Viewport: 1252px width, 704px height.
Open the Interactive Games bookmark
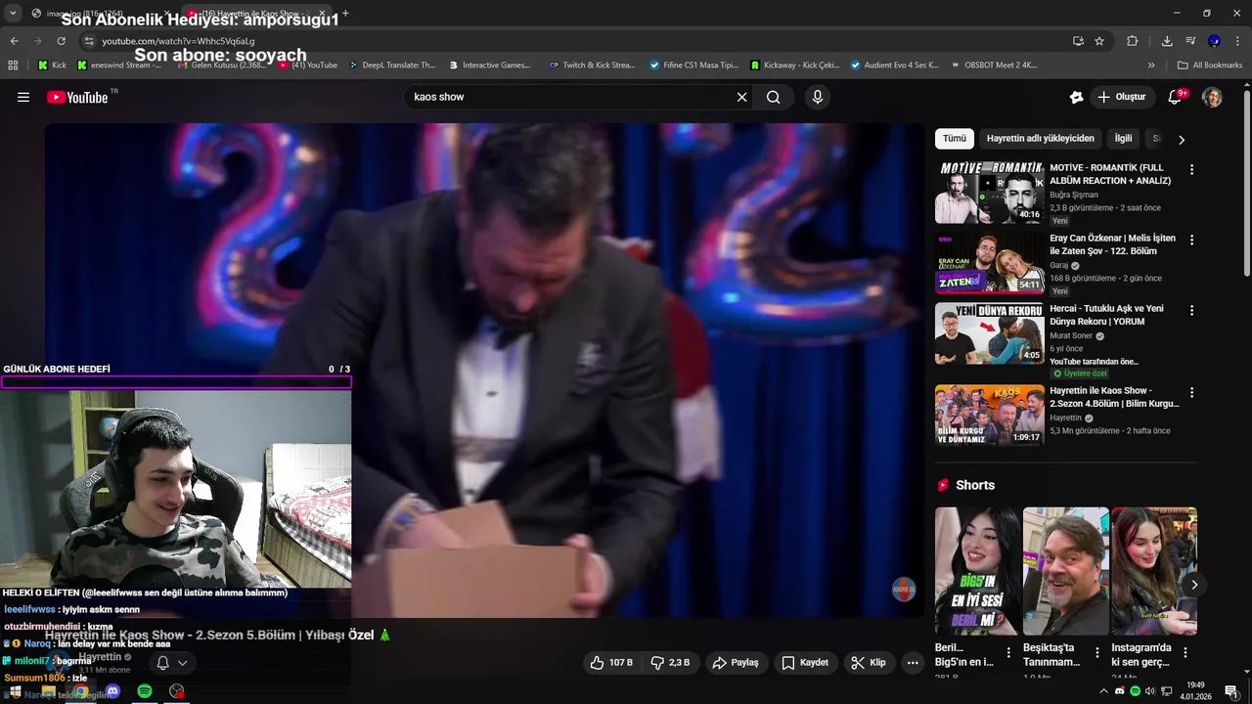[x=489, y=66]
